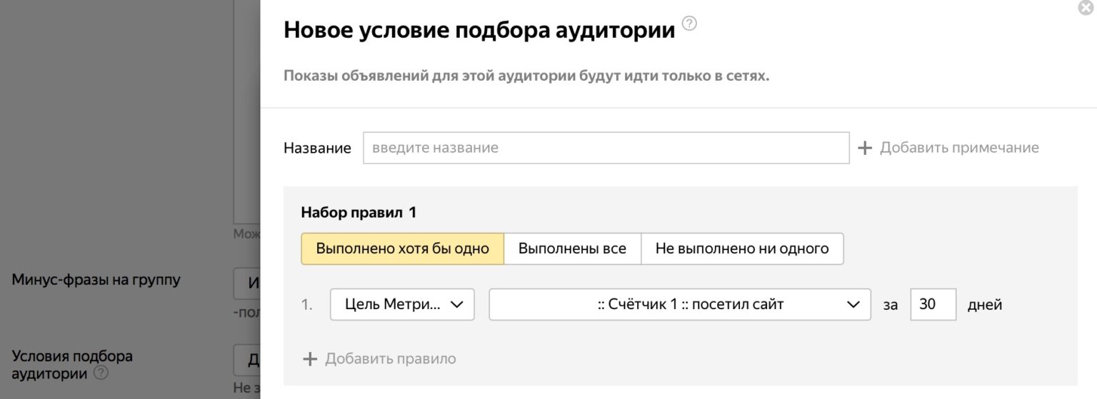Click the days field showing 30
Viewport: 1097px width, 399px height.
tap(933, 305)
